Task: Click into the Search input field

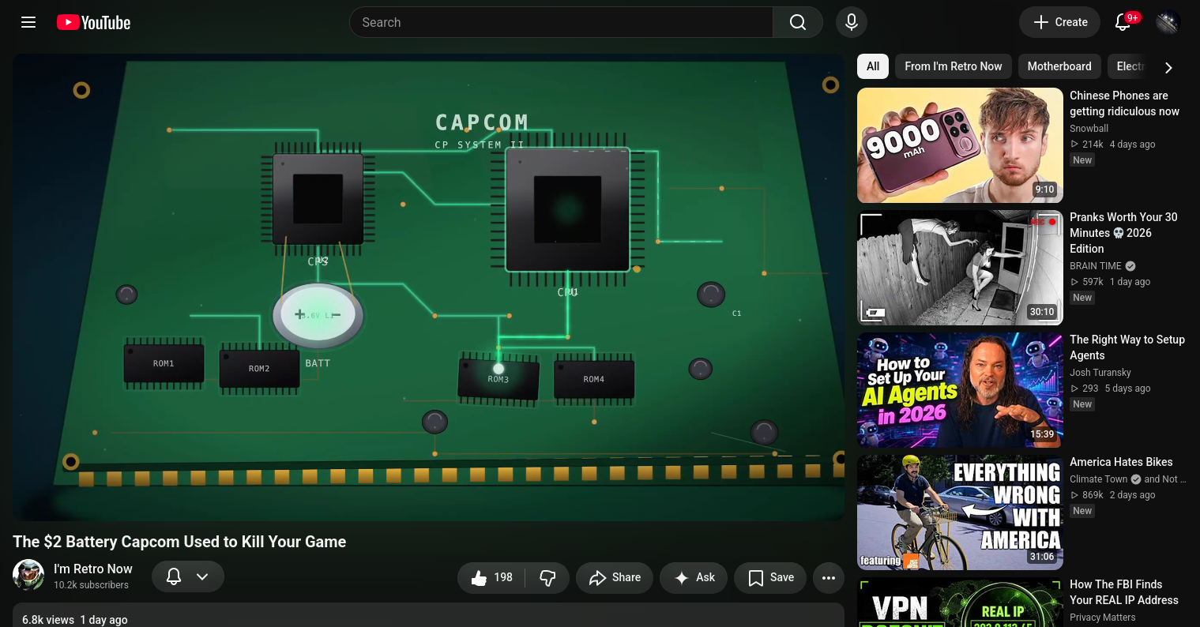Action: point(561,22)
